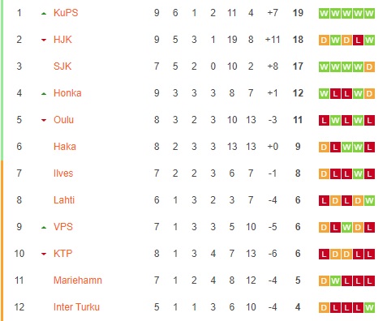Viewport: 387px width, 321px height.
Task: Click the red down arrow beside Oulu
Action: click(x=44, y=121)
